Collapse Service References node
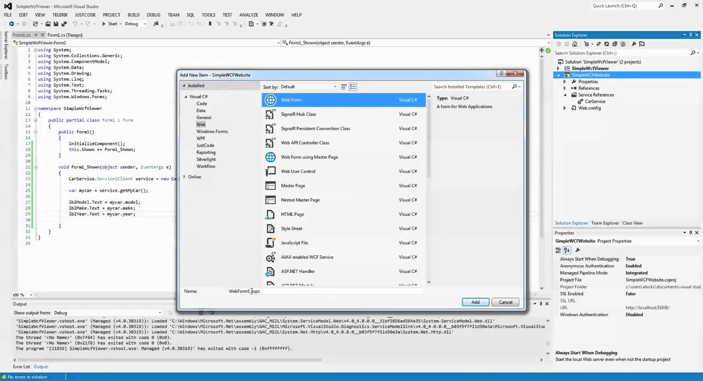The width and height of the screenshot is (703, 381). click(x=565, y=95)
